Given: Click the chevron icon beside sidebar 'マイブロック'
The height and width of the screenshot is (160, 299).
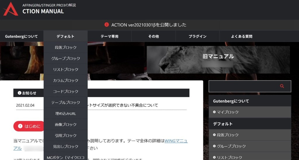Looking at the screenshot, I should (x=214, y=112).
